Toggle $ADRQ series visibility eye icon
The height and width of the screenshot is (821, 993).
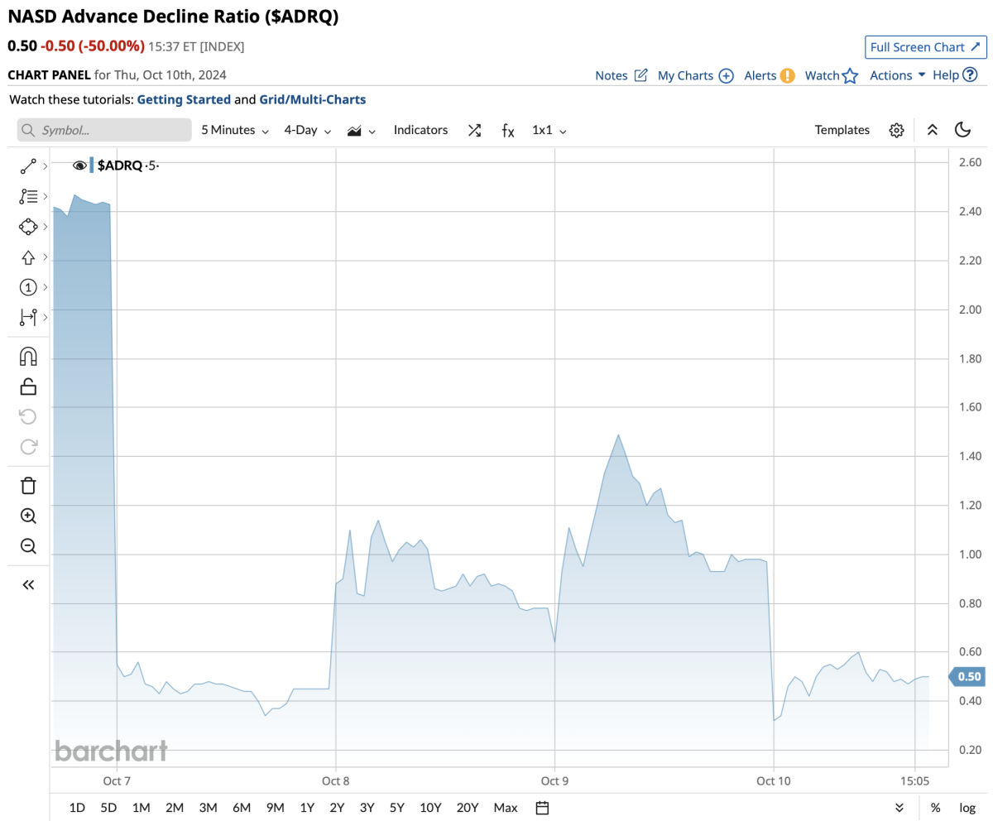point(80,166)
